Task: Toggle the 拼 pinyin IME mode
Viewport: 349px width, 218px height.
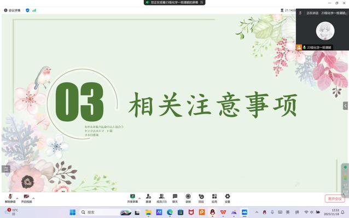Action: pos(297,213)
